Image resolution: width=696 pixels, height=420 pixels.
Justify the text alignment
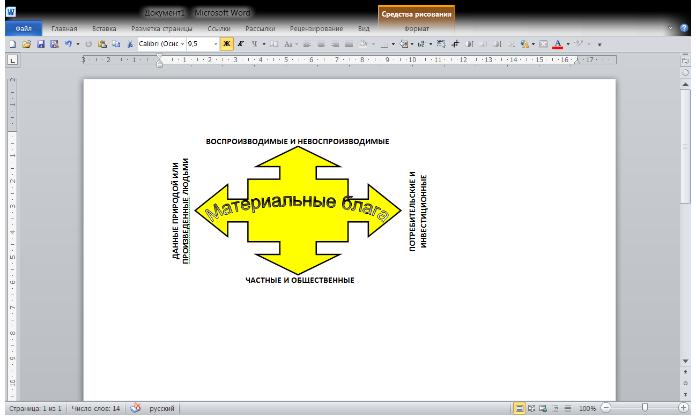[349, 44]
